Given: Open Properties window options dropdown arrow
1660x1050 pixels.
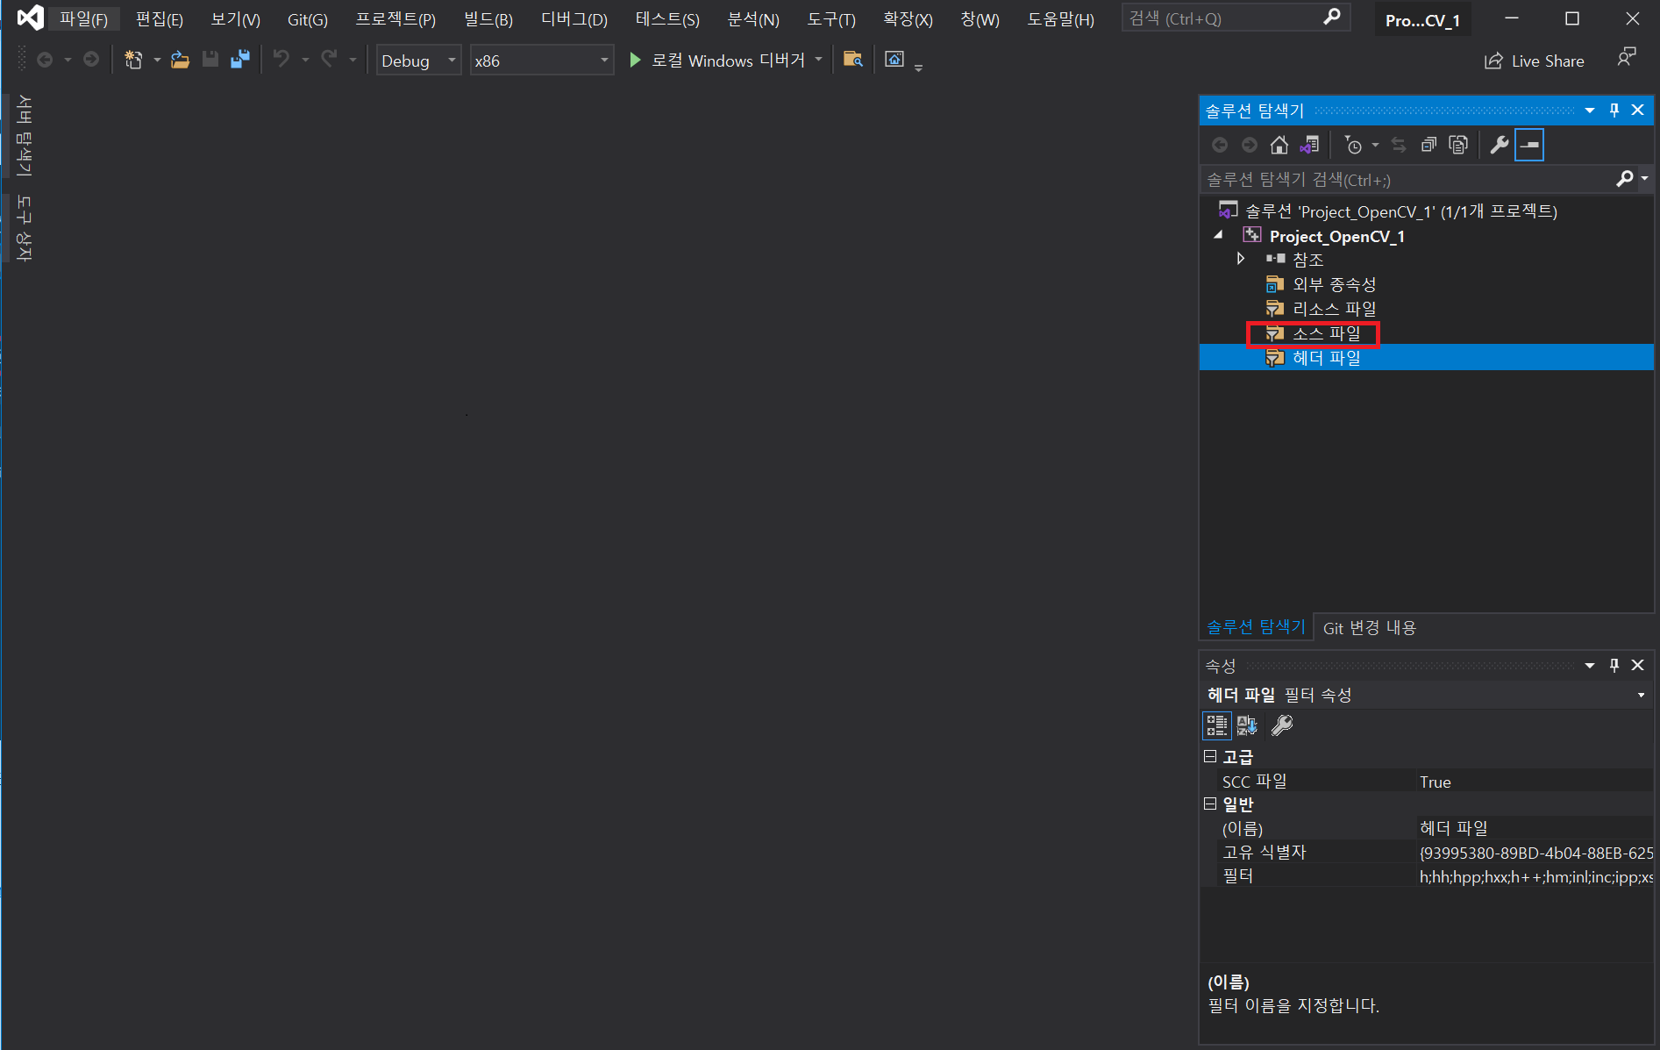Looking at the screenshot, I should (x=1590, y=665).
